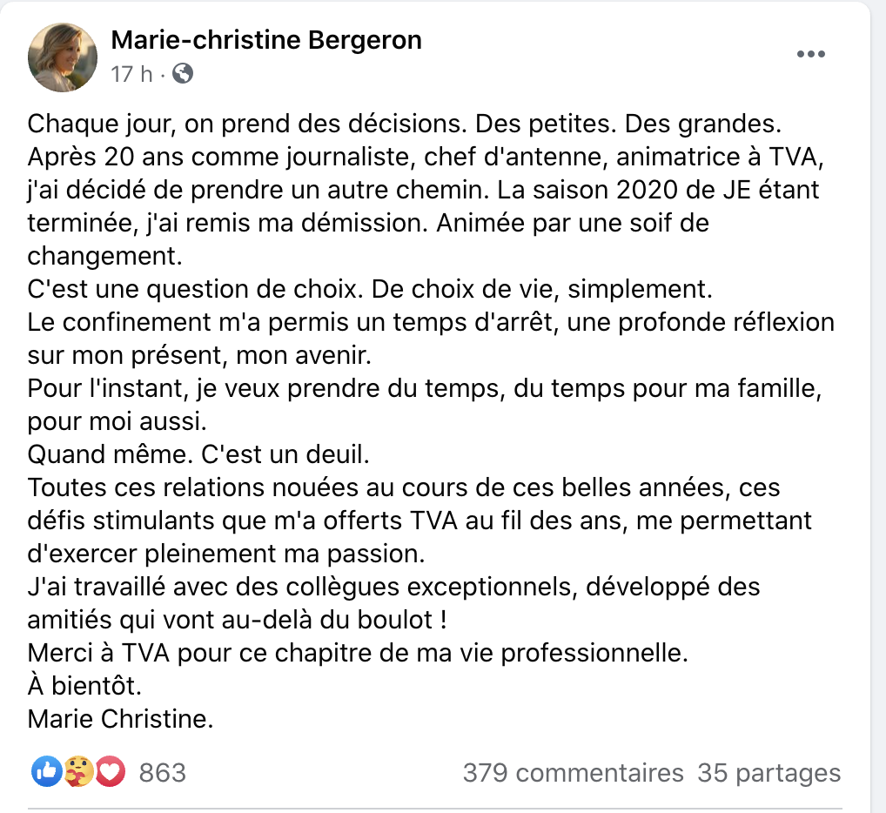886x813 pixels.
Task: Show the 35 partages share list
Action: 769,772
